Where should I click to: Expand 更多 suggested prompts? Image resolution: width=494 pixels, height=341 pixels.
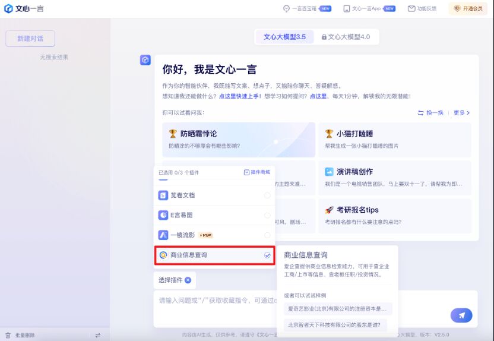pyautogui.click(x=461, y=112)
